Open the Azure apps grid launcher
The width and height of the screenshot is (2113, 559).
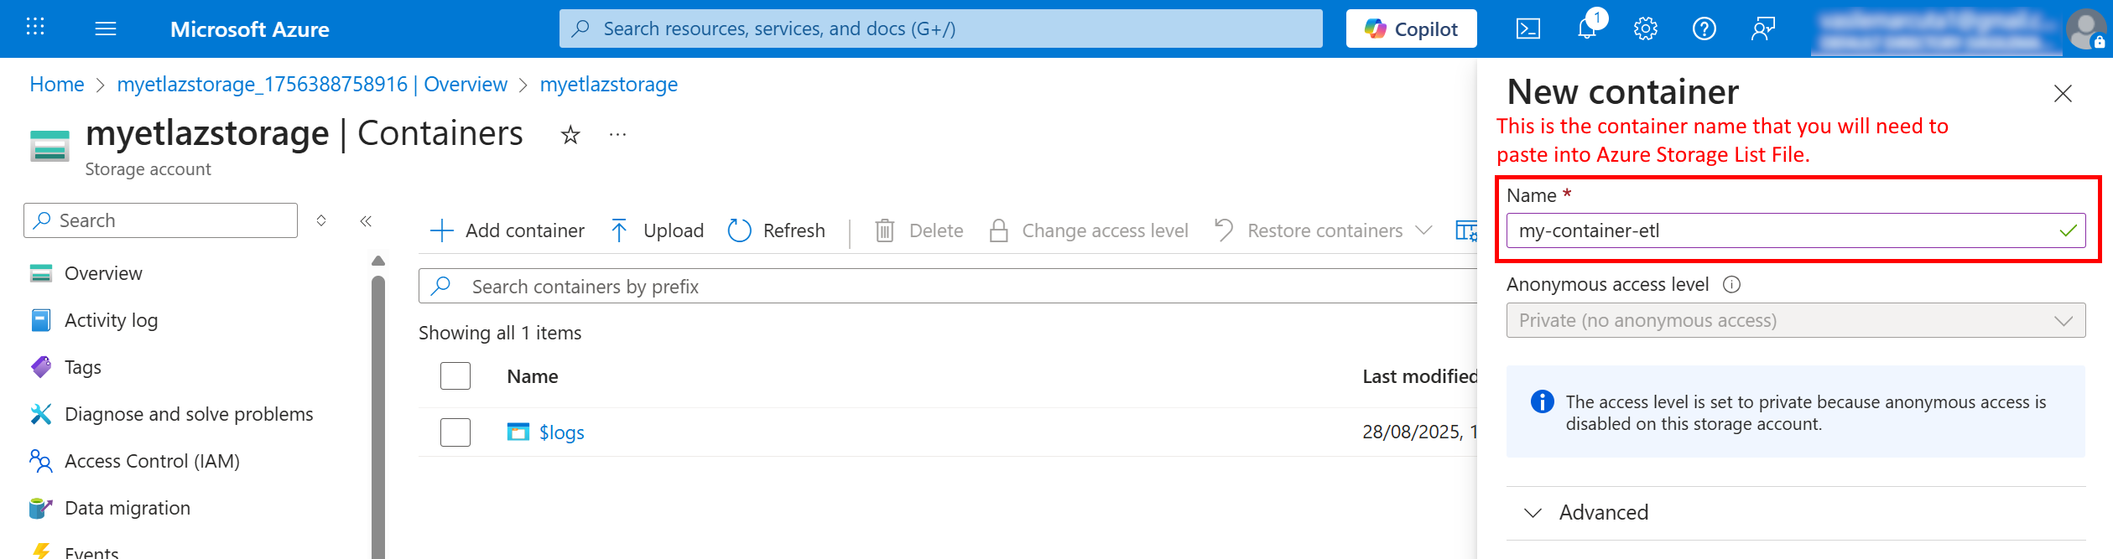[x=35, y=28]
